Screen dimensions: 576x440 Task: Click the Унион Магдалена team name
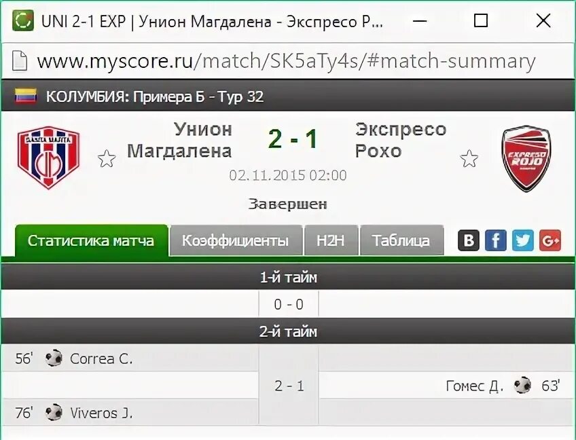pos(179,140)
